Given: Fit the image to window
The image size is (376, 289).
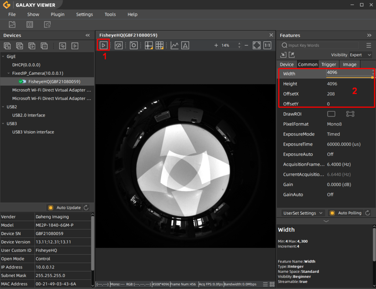Looking at the screenshot, I should click(256, 45).
